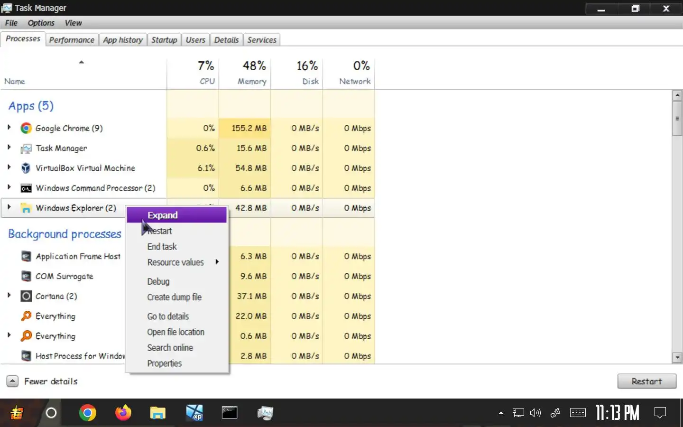Screen dimensions: 683x427
Task: Open File Explorer from the taskbar
Action: [158, 413]
